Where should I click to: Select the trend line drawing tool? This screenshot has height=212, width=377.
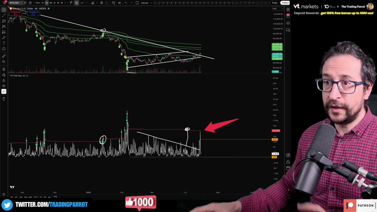coord(4,15)
